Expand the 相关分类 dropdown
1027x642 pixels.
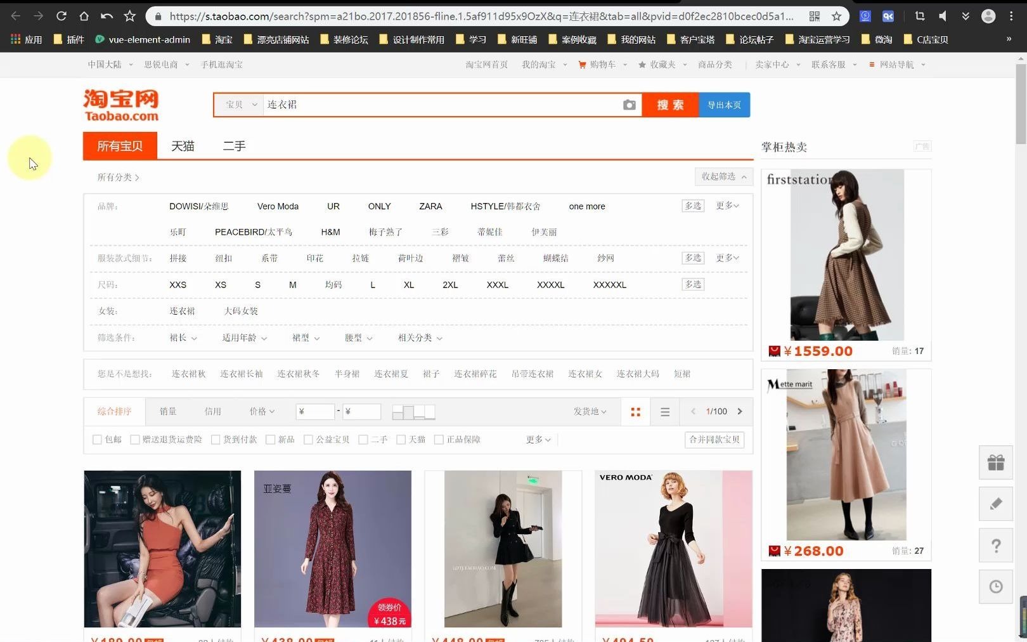click(420, 338)
